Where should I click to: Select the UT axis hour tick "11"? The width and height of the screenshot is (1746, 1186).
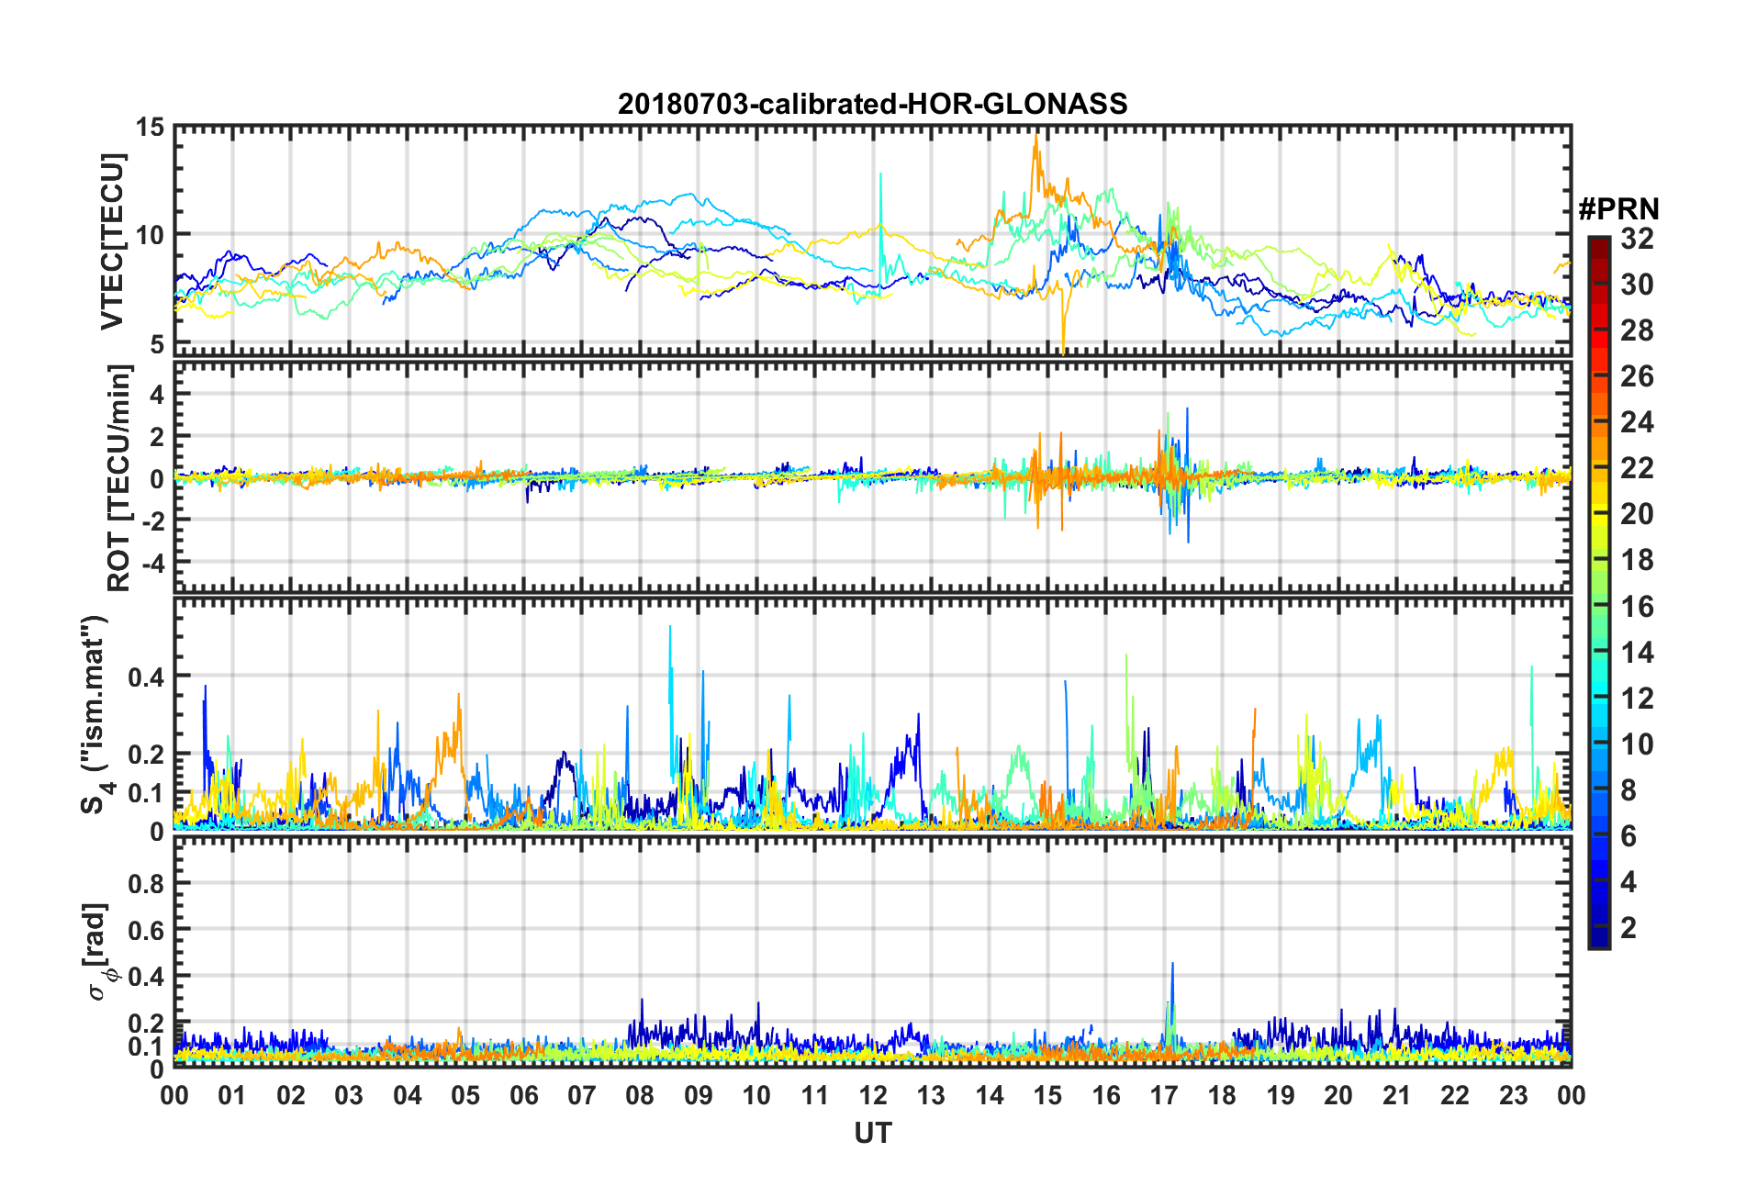click(814, 1095)
